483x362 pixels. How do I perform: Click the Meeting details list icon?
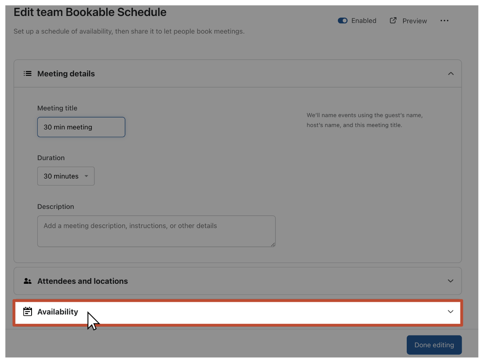27,74
